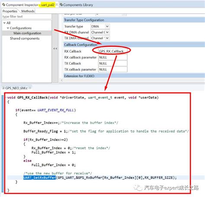
Task: Select the GPS_NEO_6M.c editor tab
Action: 16,88
